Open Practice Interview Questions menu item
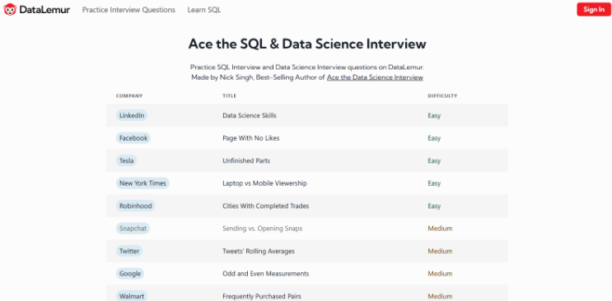612x301 pixels. (128, 10)
